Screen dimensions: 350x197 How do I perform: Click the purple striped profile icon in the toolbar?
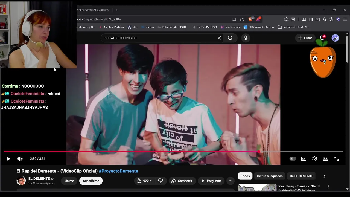point(338,19)
